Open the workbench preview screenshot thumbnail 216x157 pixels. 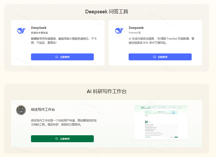[161, 122]
